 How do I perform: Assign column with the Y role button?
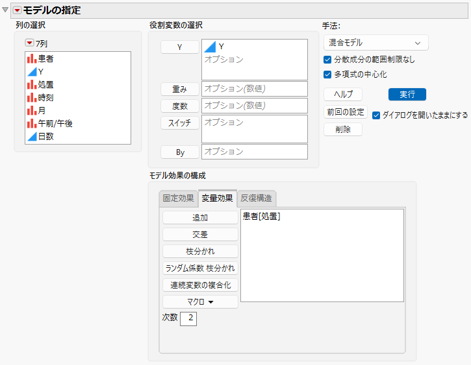(179, 47)
